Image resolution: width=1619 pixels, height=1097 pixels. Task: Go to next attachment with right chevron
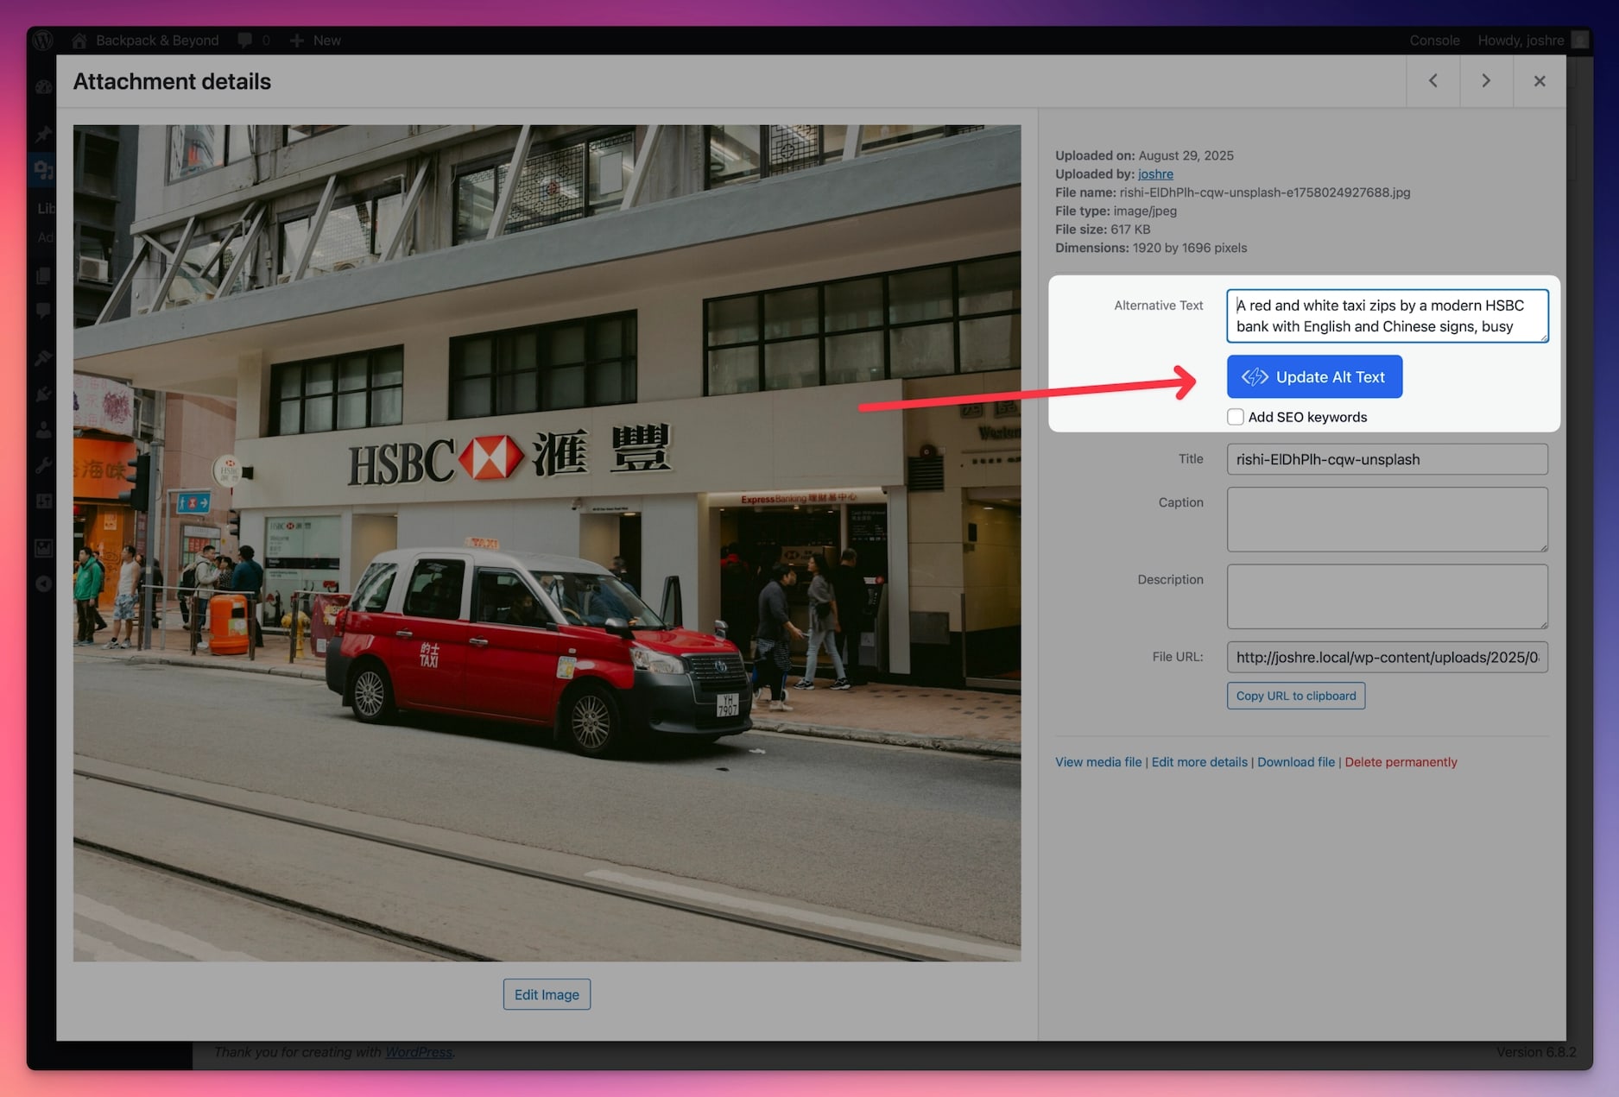click(1486, 80)
